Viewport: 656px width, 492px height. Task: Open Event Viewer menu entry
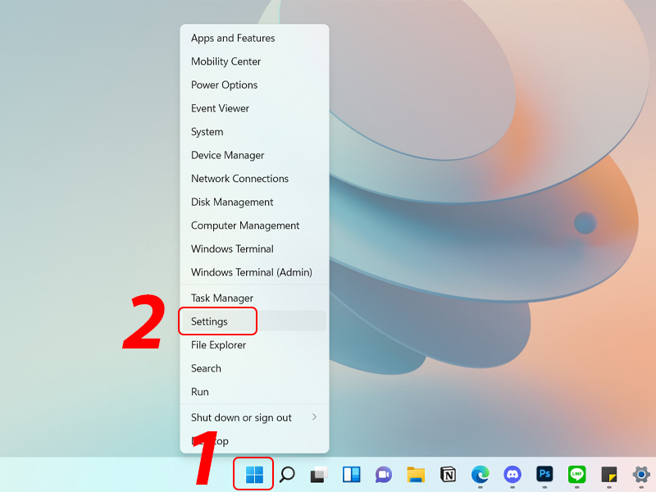pos(254,108)
